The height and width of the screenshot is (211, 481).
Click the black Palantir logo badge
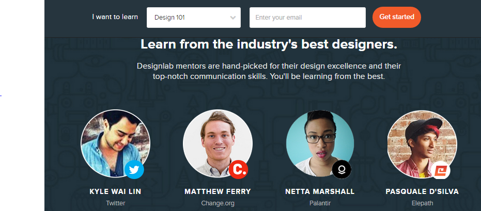[x=342, y=169]
